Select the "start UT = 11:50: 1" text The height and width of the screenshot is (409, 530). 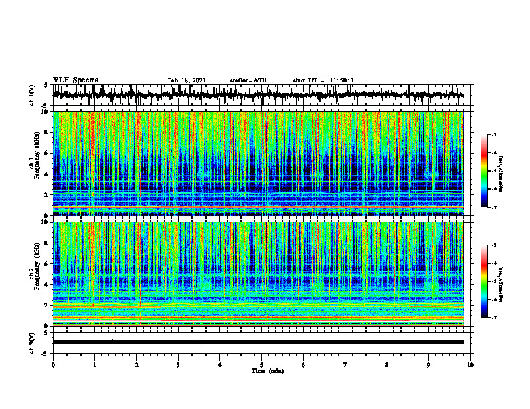coord(323,80)
